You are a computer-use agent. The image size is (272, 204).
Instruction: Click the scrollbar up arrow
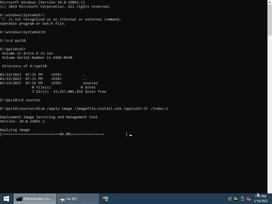click(x=270, y=2)
